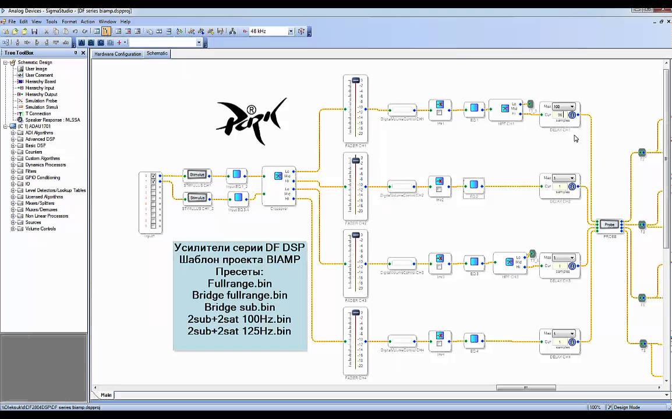The height and width of the screenshot is (419, 672).
Task: Uncheck Input1 channel 0 checkbox
Action: pos(153,176)
